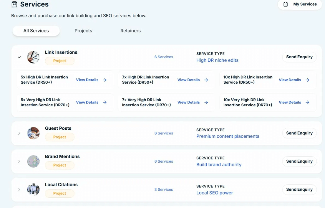
Task: Click the clipboard icon in My Services
Action: point(285,4)
